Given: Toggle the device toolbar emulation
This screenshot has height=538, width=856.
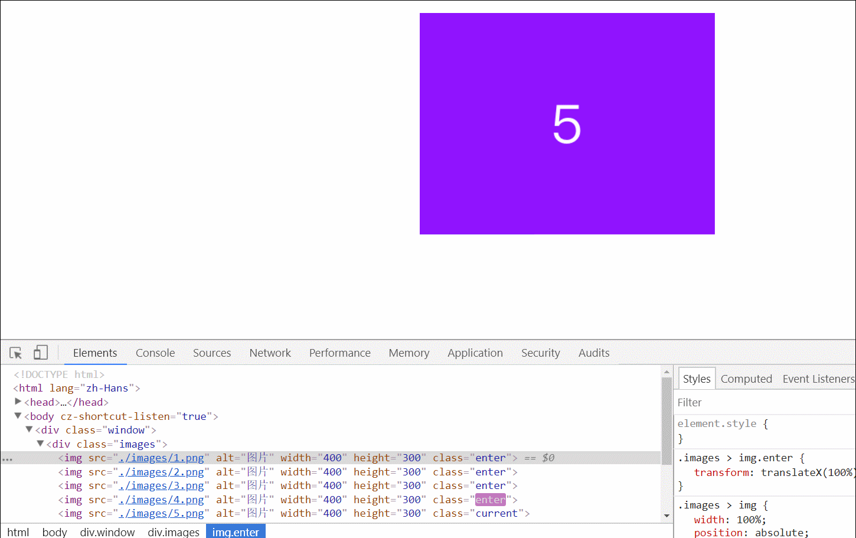Looking at the screenshot, I should coord(40,353).
